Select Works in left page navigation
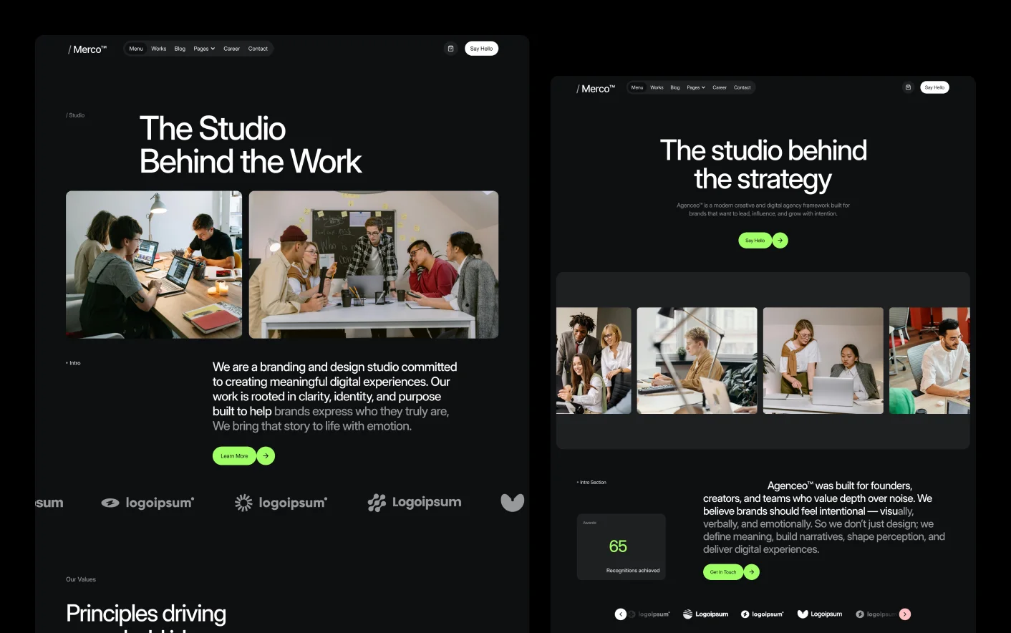The width and height of the screenshot is (1011, 633). [158, 49]
